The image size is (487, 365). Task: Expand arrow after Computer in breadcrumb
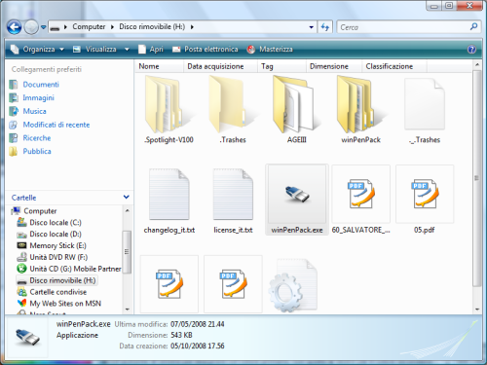[x=112, y=27]
